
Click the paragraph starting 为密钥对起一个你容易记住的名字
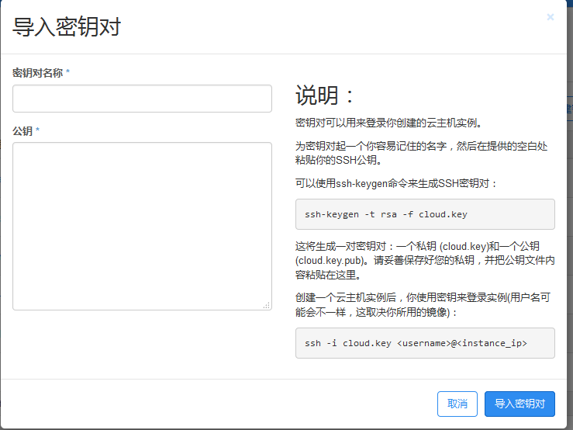421,153
